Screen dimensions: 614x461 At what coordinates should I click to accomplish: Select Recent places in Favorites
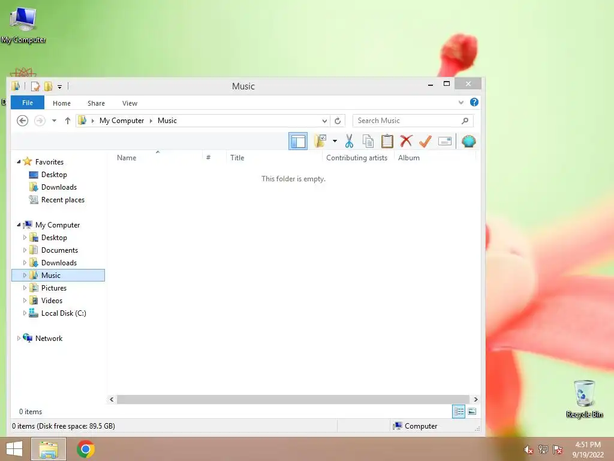pyautogui.click(x=62, y=200)
